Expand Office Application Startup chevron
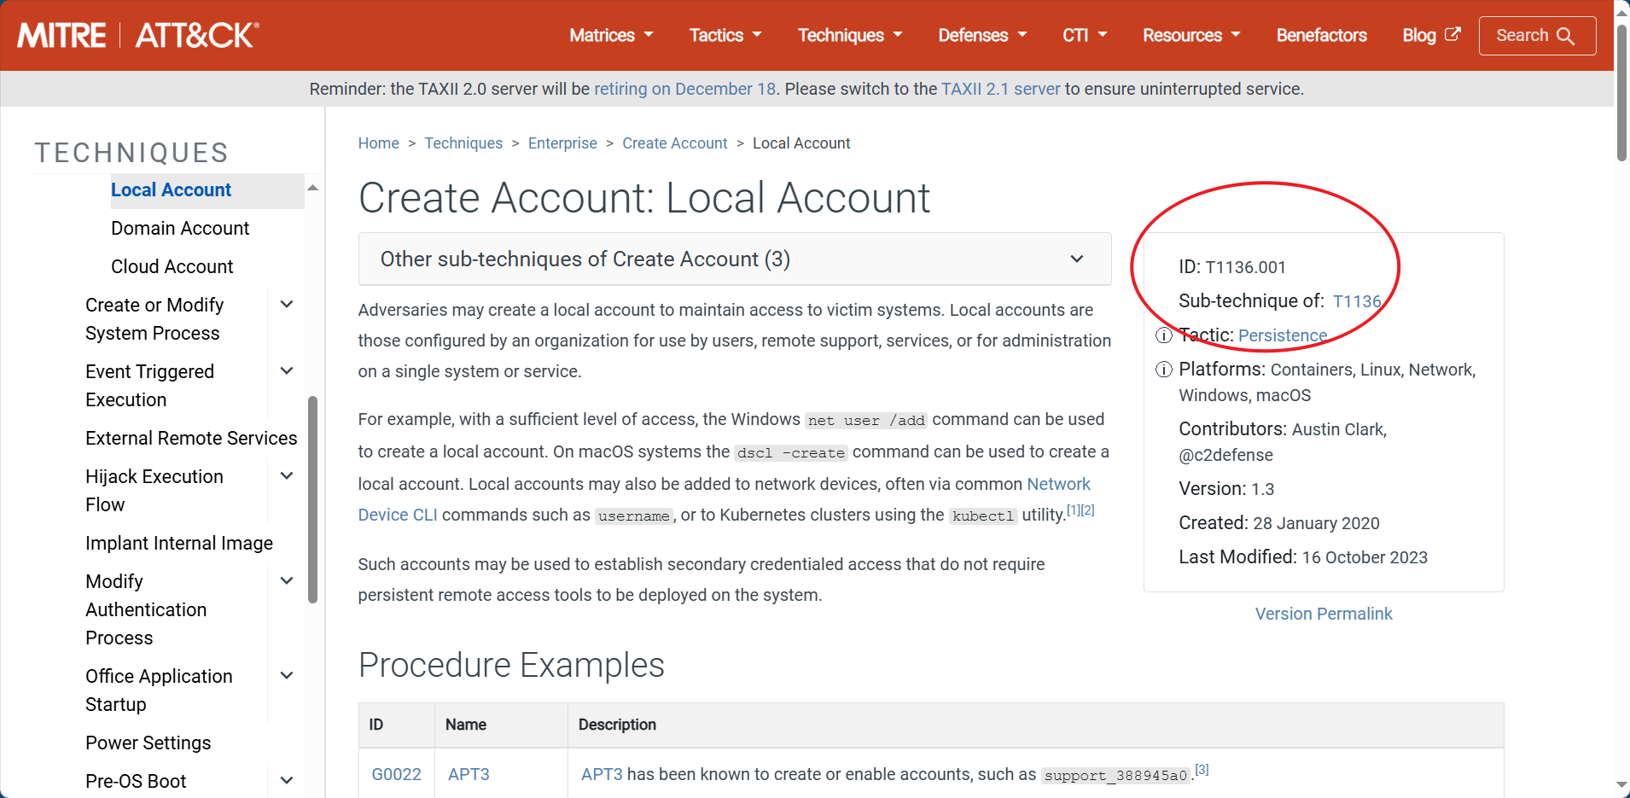 pyautogui.click(x=287, y=676)
